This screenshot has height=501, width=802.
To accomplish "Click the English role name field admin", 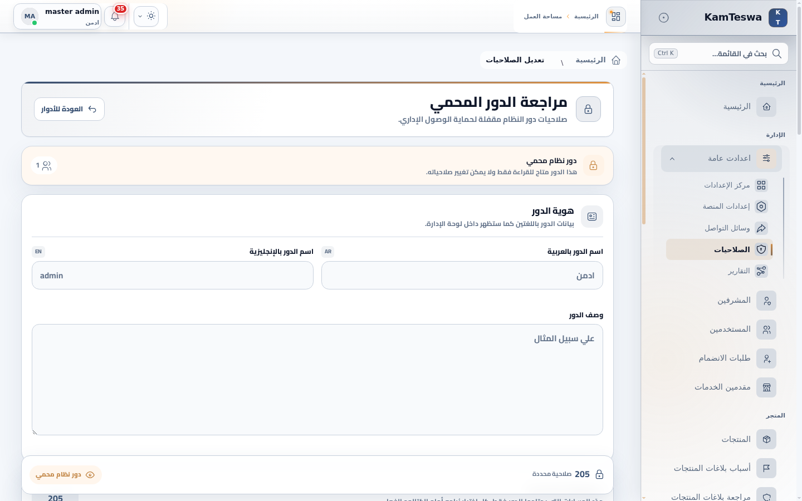I will coord(173,276).
